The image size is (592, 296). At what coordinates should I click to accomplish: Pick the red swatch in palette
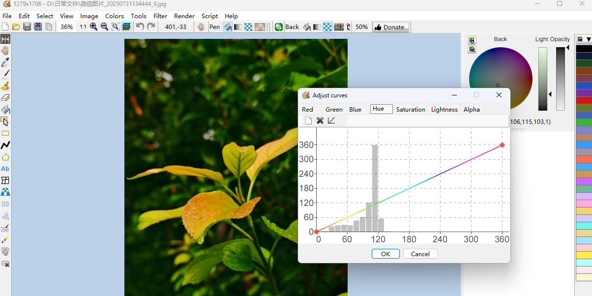(584, 100)
